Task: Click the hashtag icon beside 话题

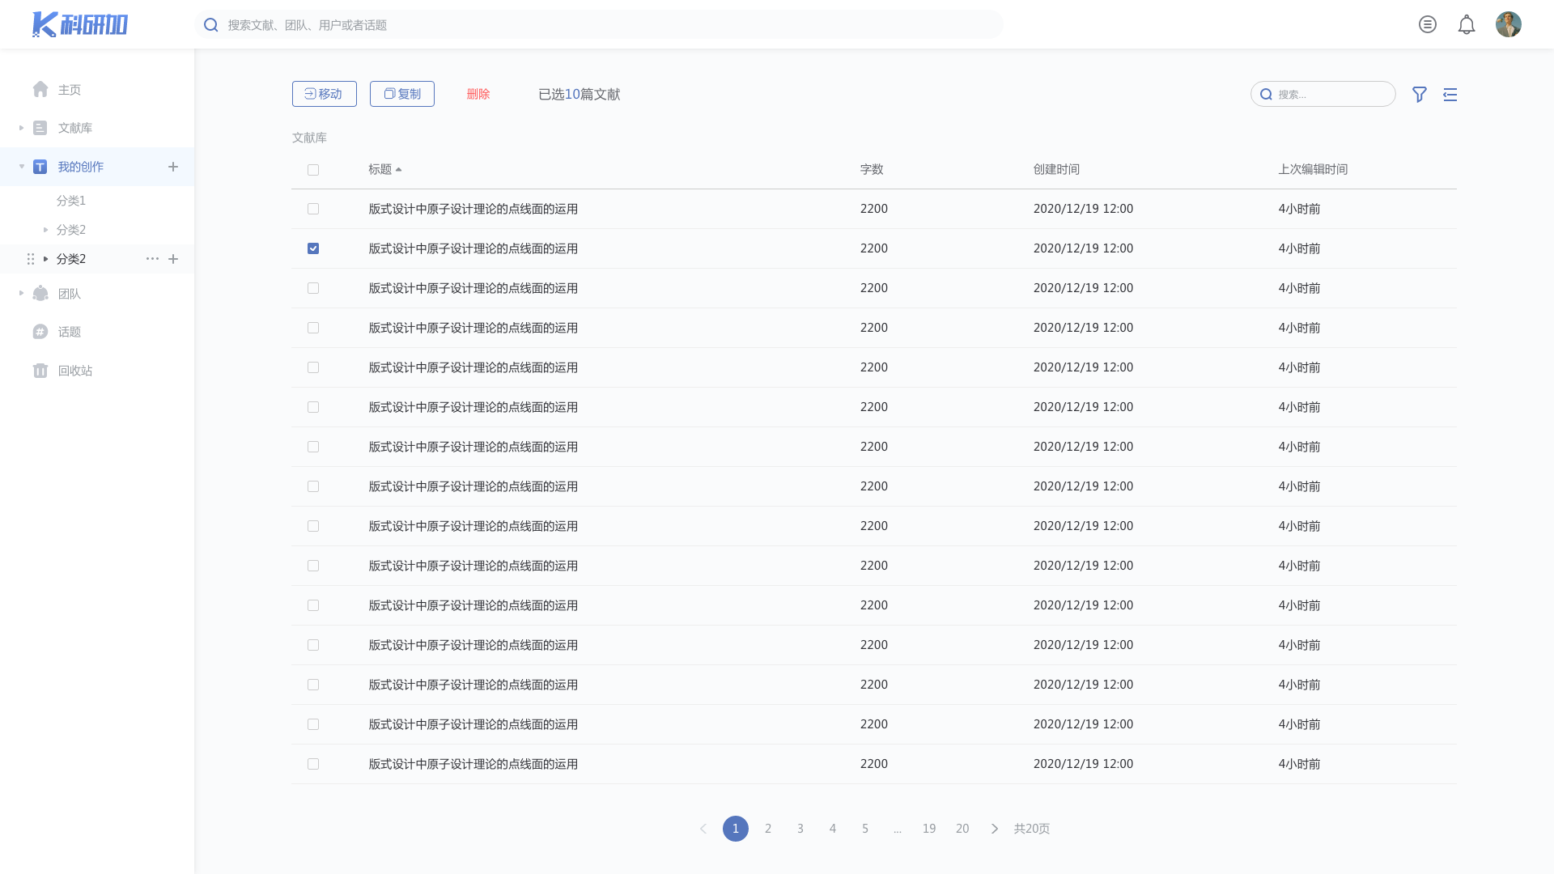Action: coord(40,332)
